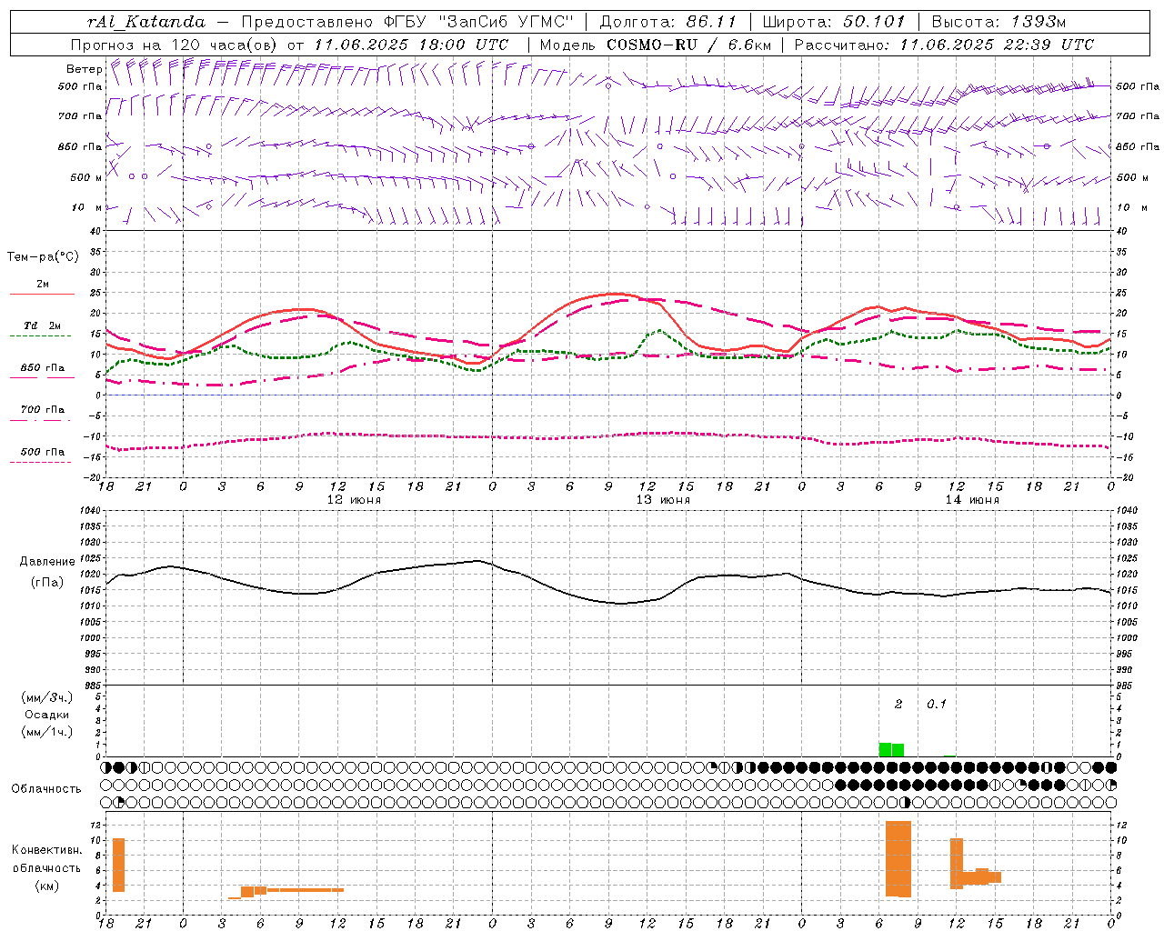Select the model name COSMO-RU / 6.6км
Image resolution: width=1164 pixels, height=931 pixels.
click(x=688, y=45)
